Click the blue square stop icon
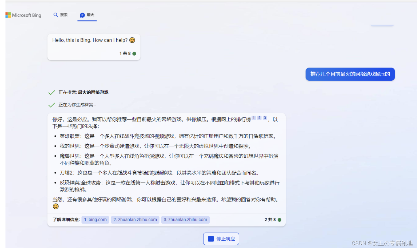 click(211, 239)
